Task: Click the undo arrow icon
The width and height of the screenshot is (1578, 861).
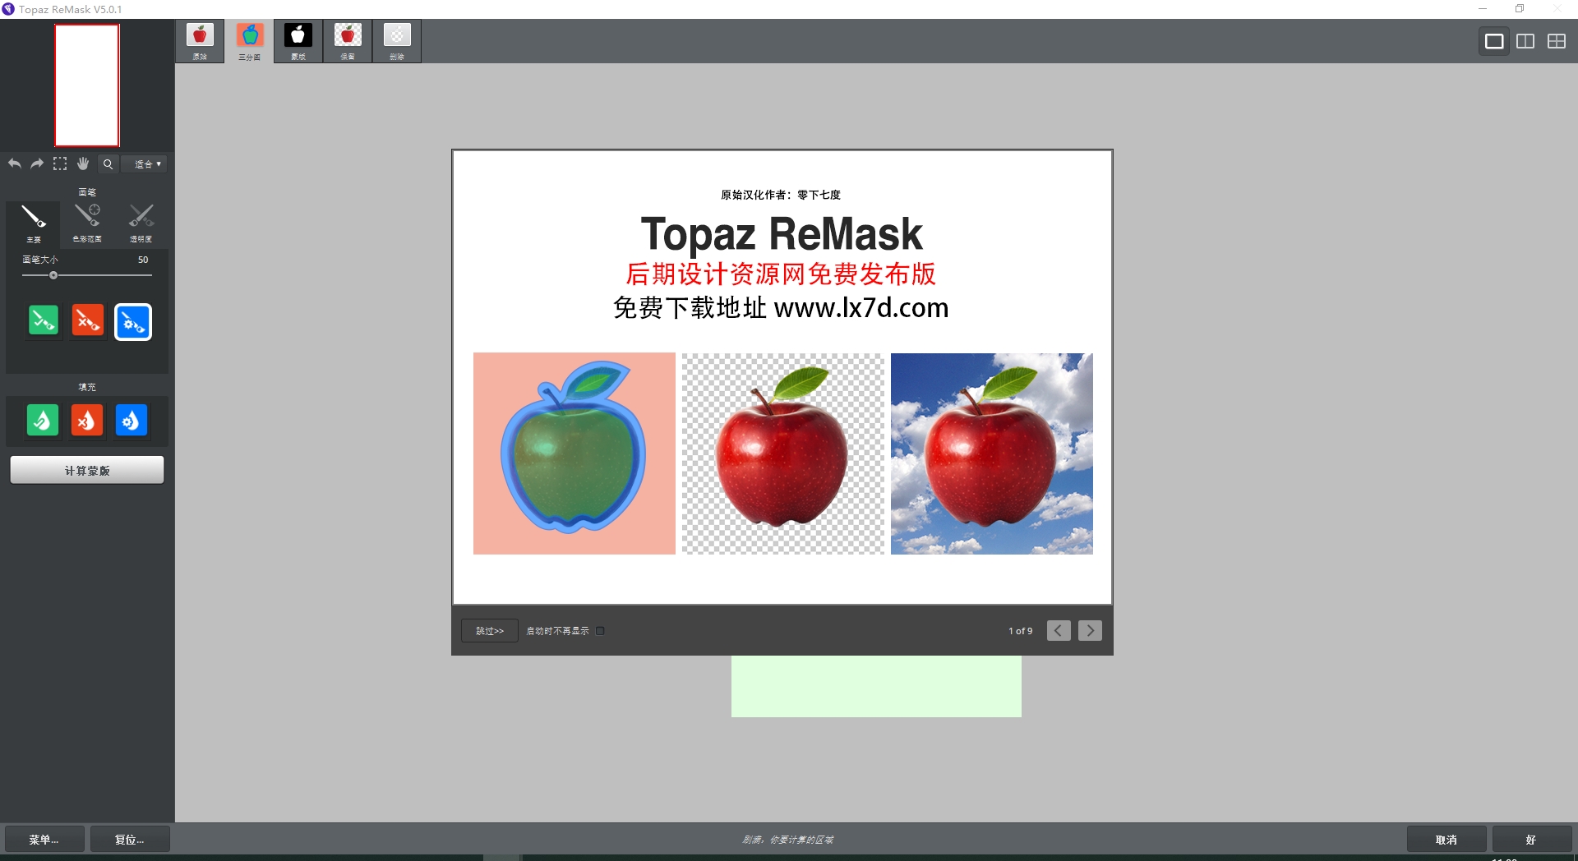Action: click(14, 163)
